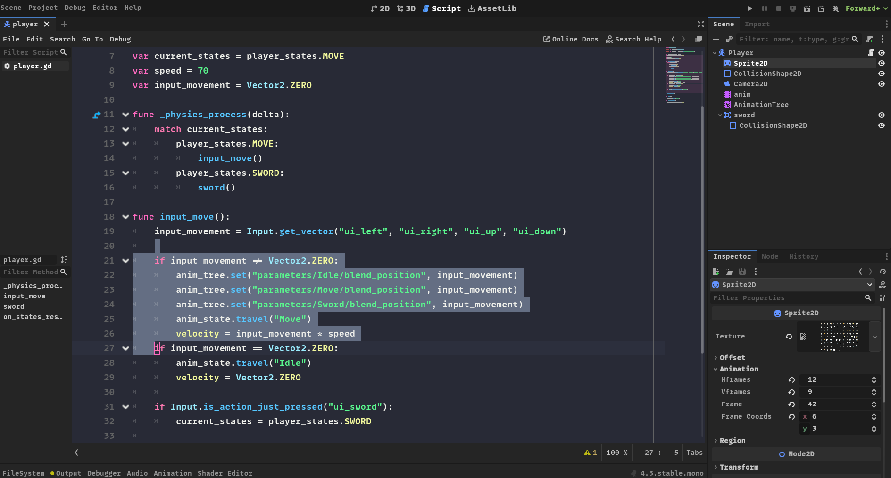Image resolution: width=891 pixels, height=478 pixels.
Task: Hide the Sprite2D node
Action: (881, 63)
